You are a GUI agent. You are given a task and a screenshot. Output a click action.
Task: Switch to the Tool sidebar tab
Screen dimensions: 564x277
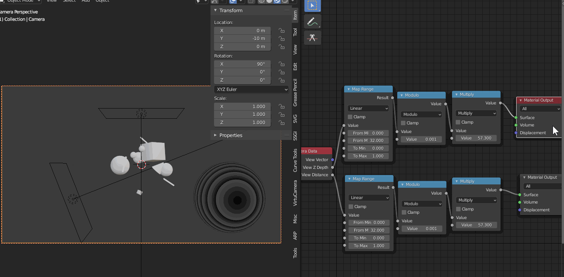295,32
